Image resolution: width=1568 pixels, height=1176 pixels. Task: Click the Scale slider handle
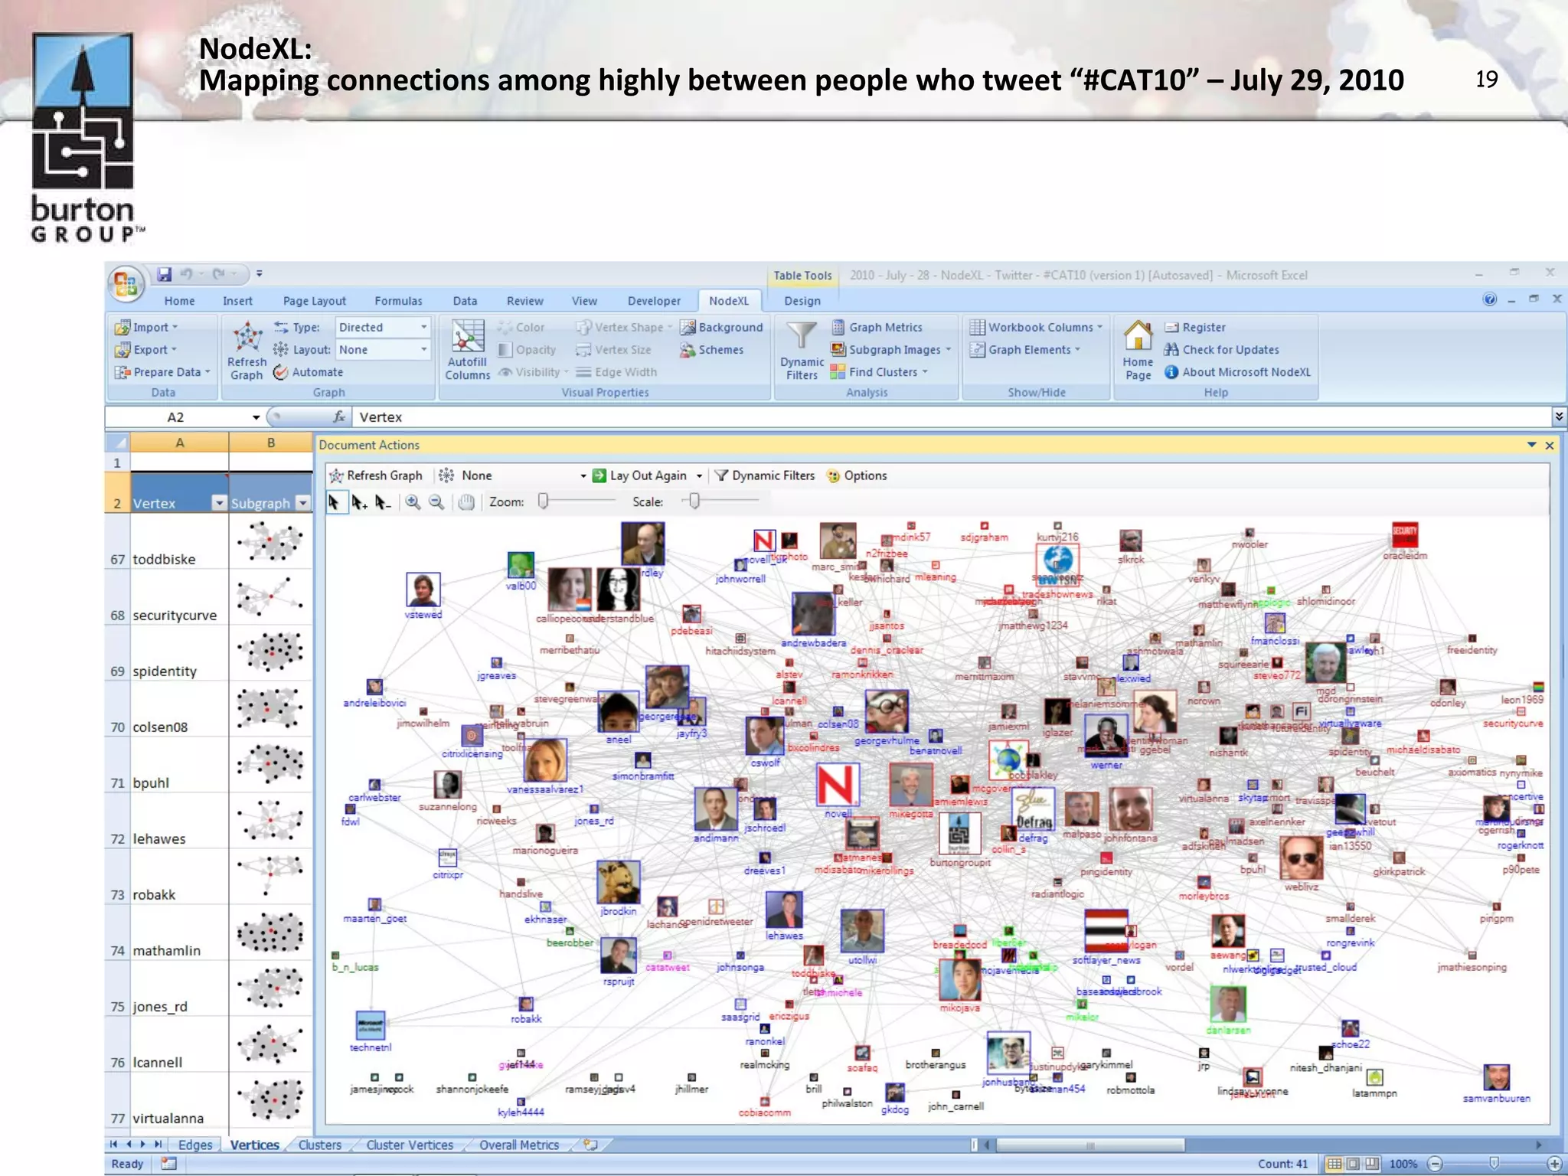point(694,501)
